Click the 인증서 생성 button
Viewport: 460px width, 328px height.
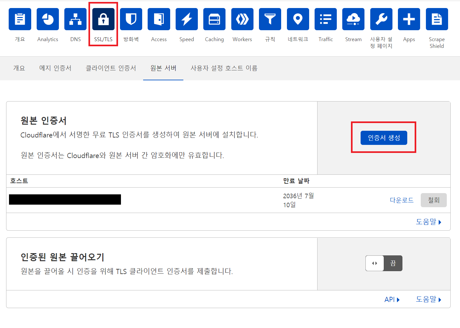(x=384, y=138)
